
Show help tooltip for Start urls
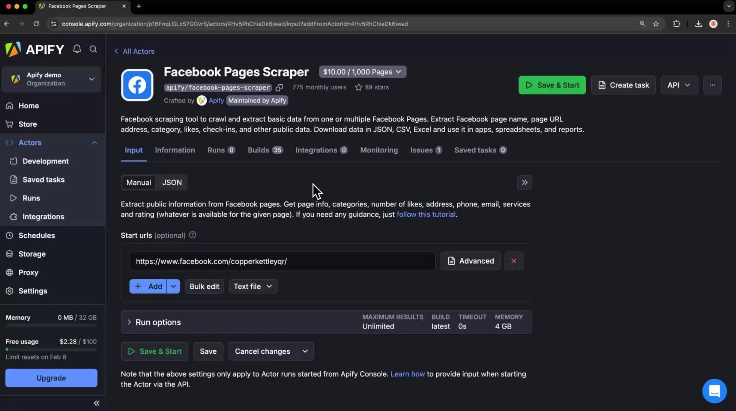[x=193, y=235]
